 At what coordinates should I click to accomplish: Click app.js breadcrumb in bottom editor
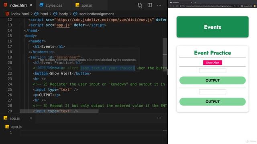point(16,127)
